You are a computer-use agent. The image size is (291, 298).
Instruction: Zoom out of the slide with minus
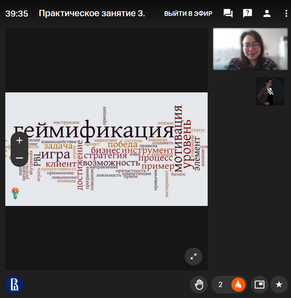pyautogui.click(x=19, y=158)
